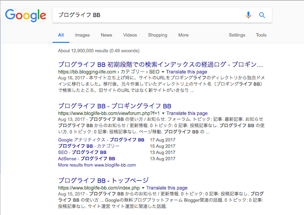Expand the More menu
This screenshot has width=304, height=215.
tap(183, 35)
